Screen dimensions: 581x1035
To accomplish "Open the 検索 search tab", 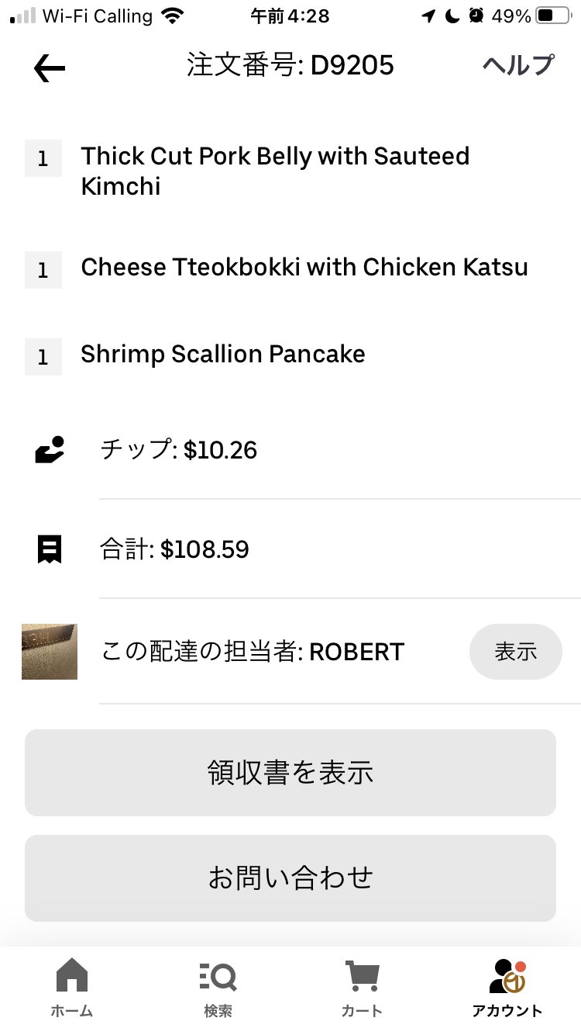I will point(218,987).
